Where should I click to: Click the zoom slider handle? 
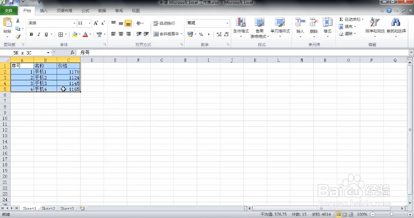pyautogui.click(x=391, y=214)
